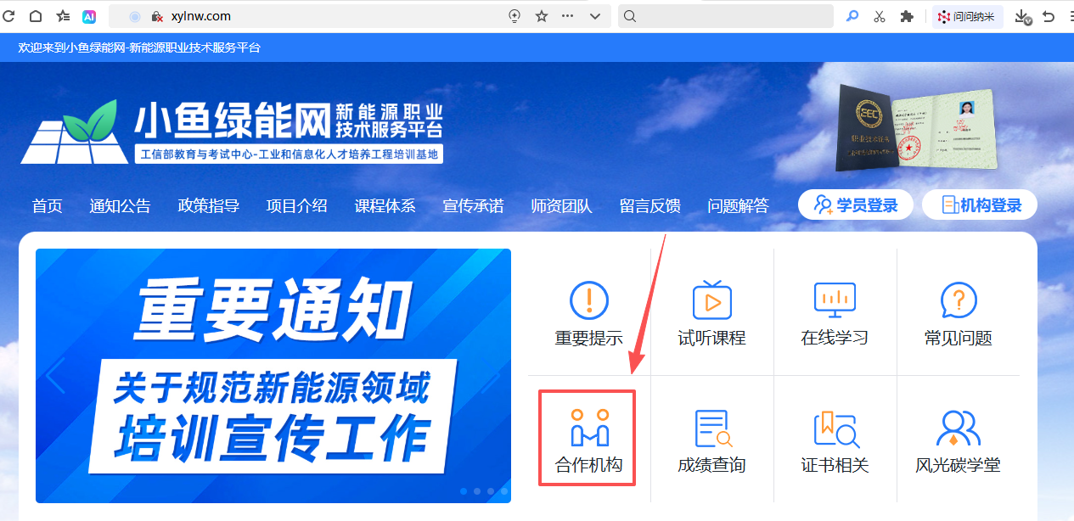Open the address bar more-options ellipsis
1074x521 pixels.
pos(568,16)
